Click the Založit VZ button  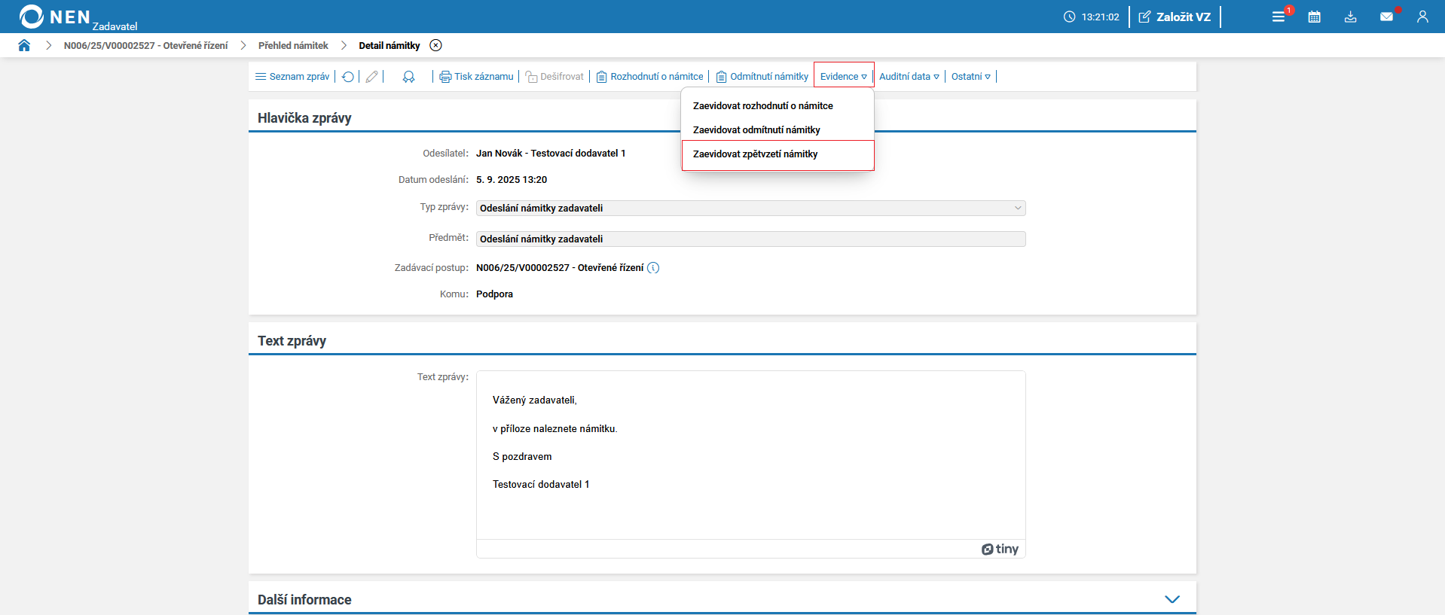[1175, 17]
